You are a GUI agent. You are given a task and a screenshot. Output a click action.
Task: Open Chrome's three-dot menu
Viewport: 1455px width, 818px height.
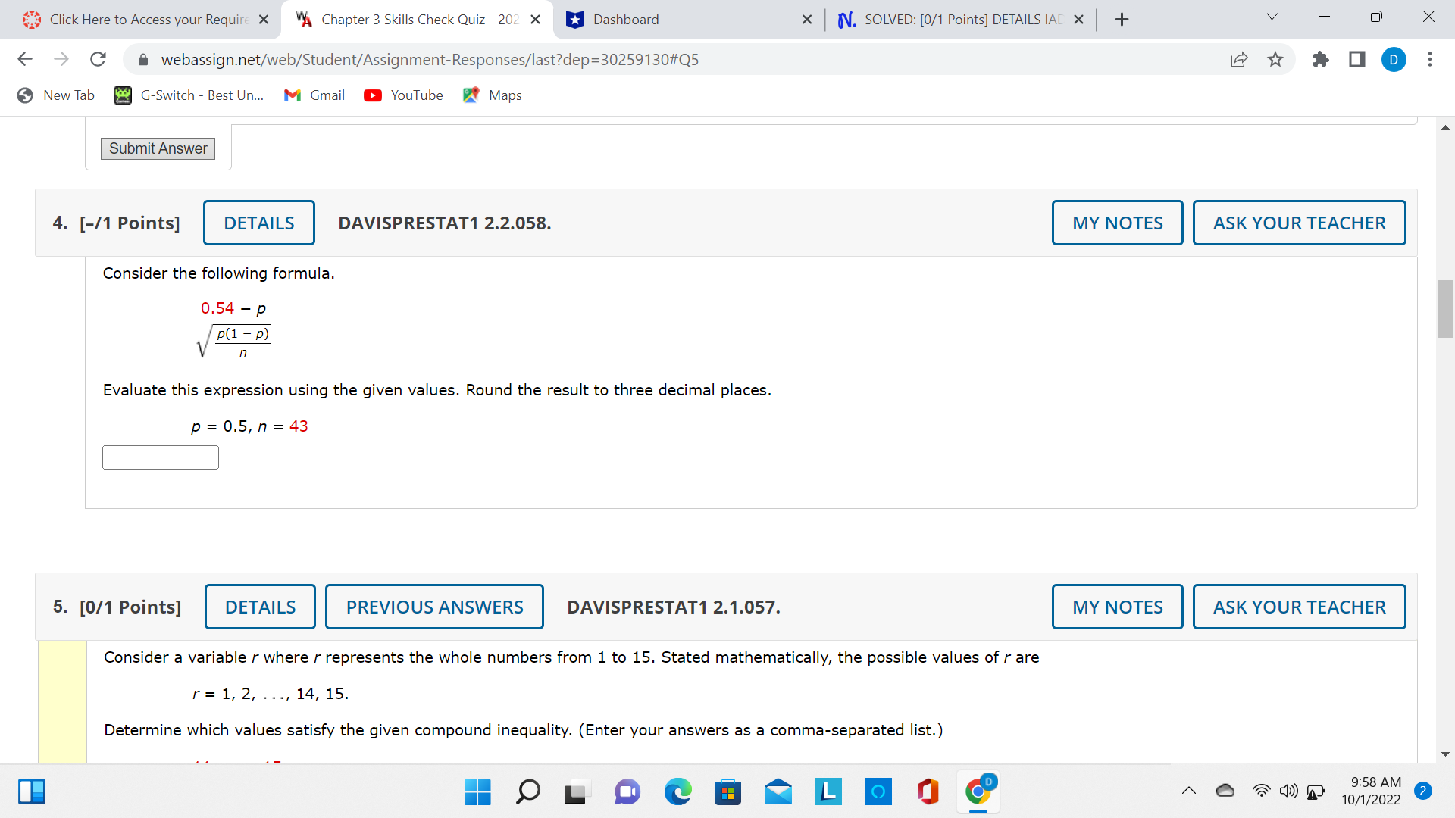click(x=1431, y=59)
